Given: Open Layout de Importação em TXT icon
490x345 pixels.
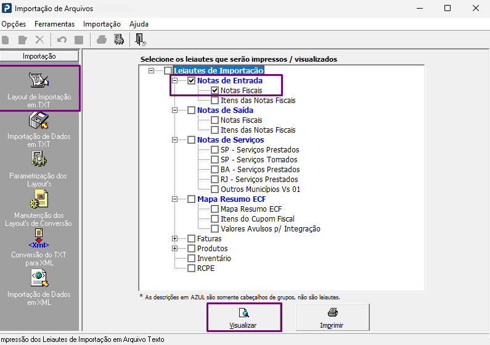Looking at the screenshot, I should point(38,80).
